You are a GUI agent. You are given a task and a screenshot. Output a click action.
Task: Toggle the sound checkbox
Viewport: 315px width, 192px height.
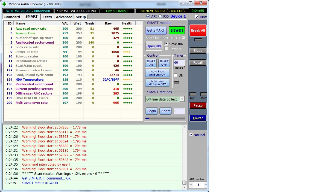click(191, 135)
